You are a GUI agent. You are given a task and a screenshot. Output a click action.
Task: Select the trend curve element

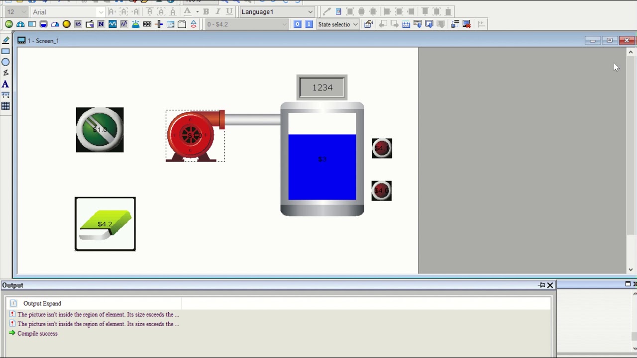[112, 24]
